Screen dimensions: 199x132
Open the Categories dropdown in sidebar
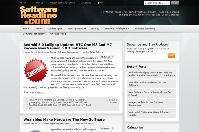(x=145, y=131)
